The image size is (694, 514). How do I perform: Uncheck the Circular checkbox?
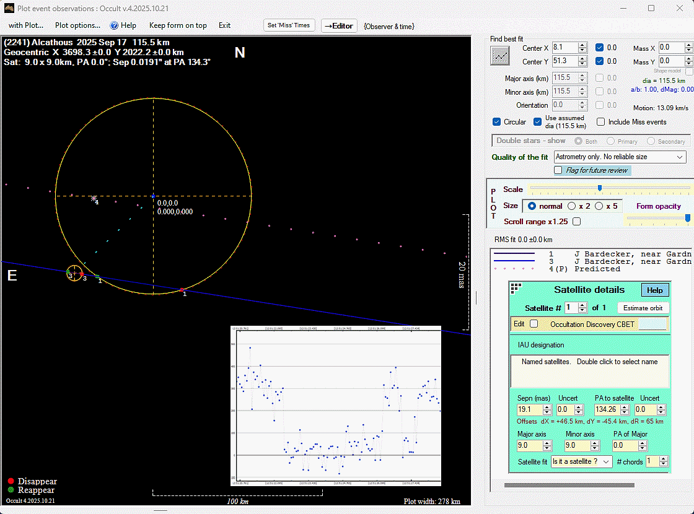click(x=496, y=122)
